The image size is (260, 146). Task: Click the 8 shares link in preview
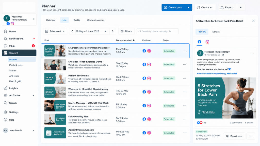click(249, 123)
